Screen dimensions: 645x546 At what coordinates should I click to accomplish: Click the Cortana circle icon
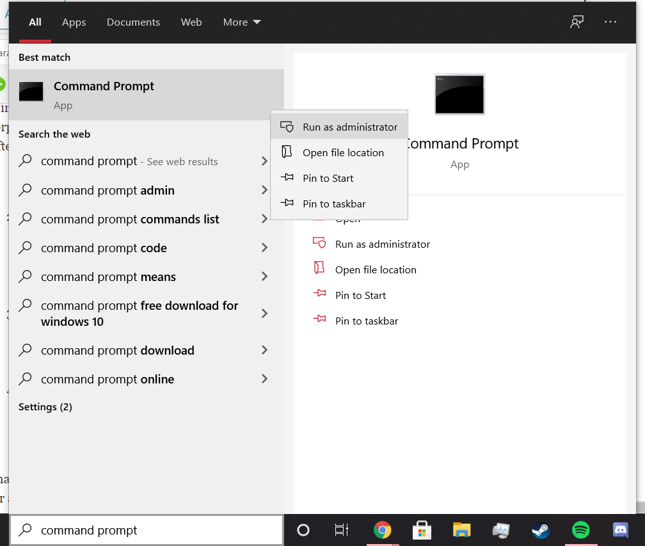pyautogui.click(x=303, y=530)
